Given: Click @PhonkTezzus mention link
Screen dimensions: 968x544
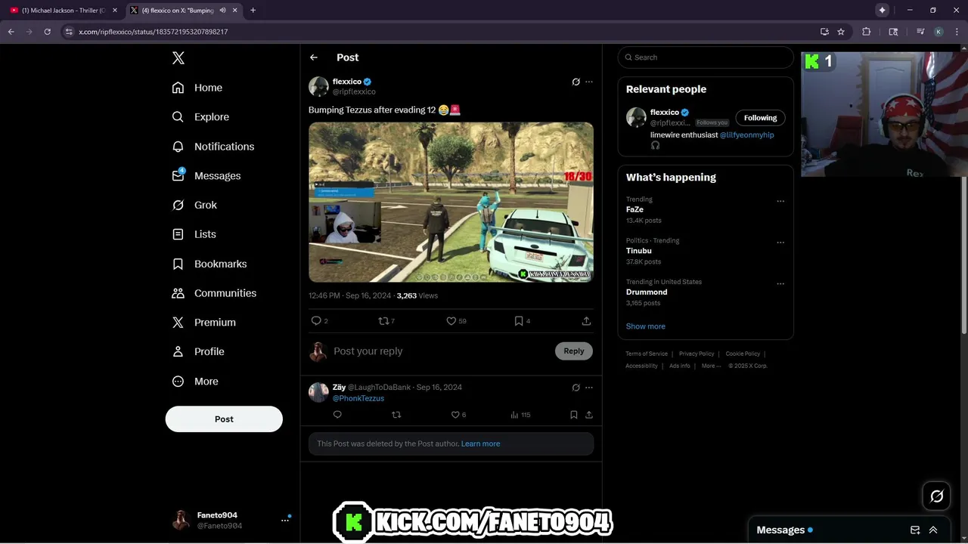Looking at the screenshot, I should (358, 398).
